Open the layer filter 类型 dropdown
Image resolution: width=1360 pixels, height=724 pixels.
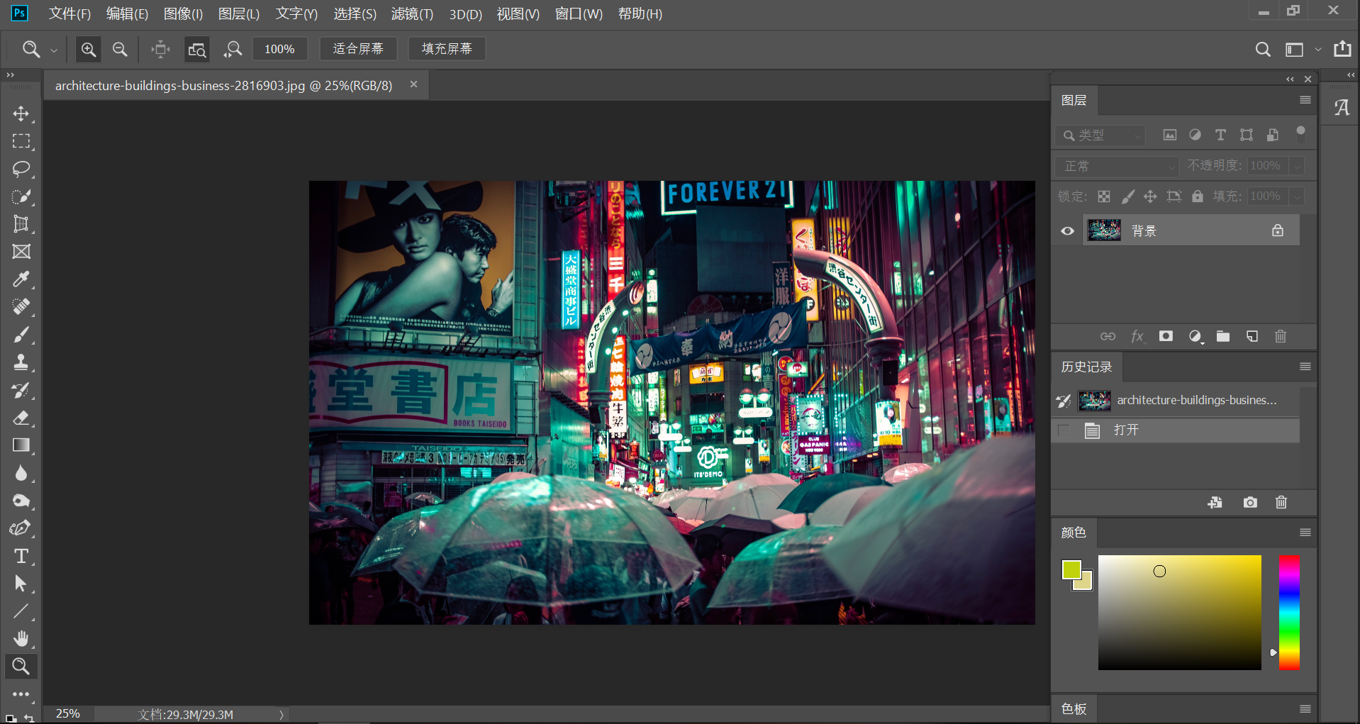[1100, 135]
